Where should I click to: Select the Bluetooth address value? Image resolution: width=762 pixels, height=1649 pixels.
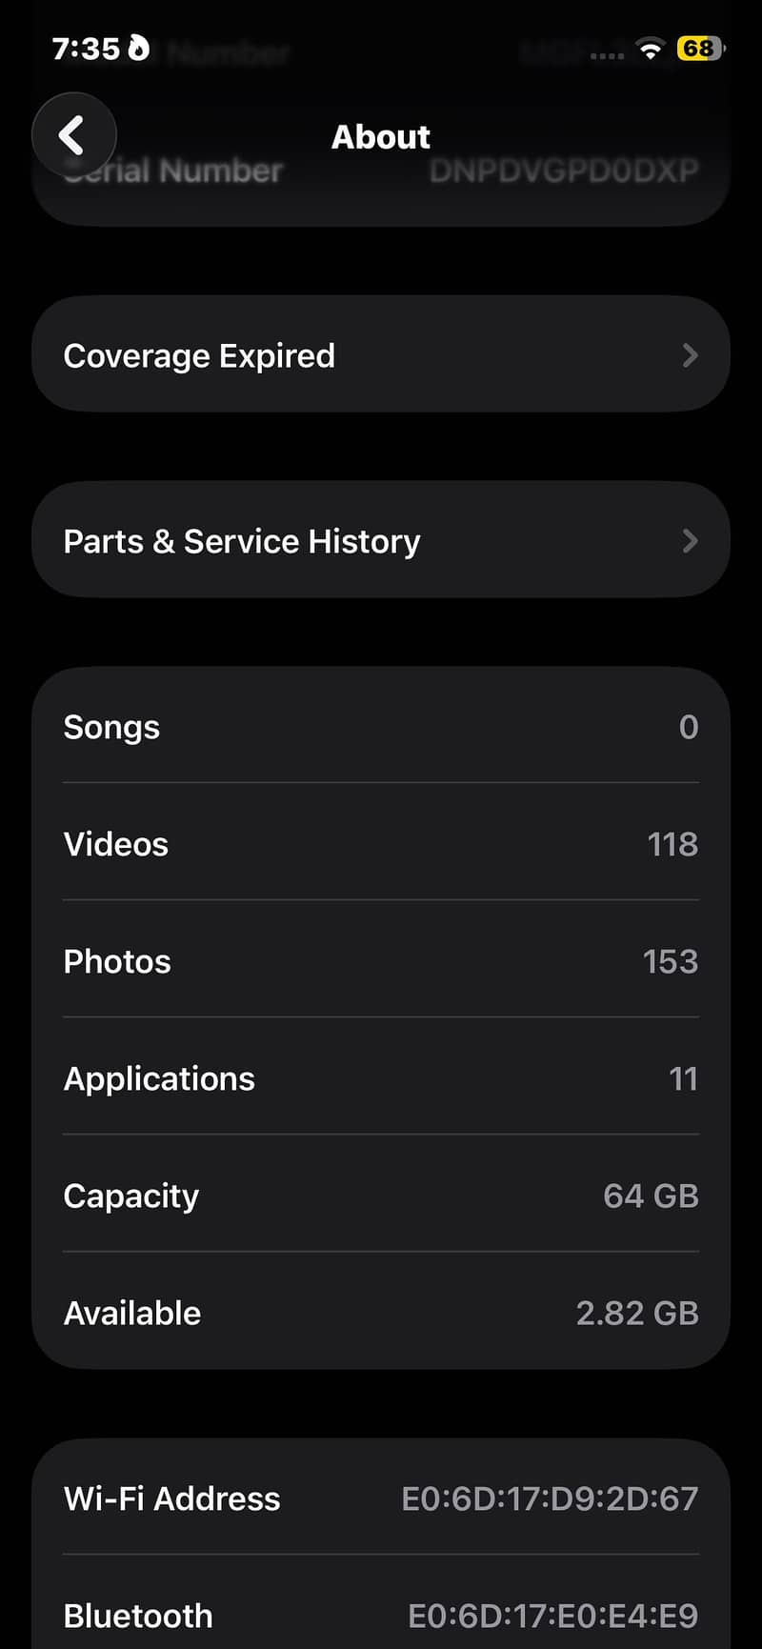552,1616
